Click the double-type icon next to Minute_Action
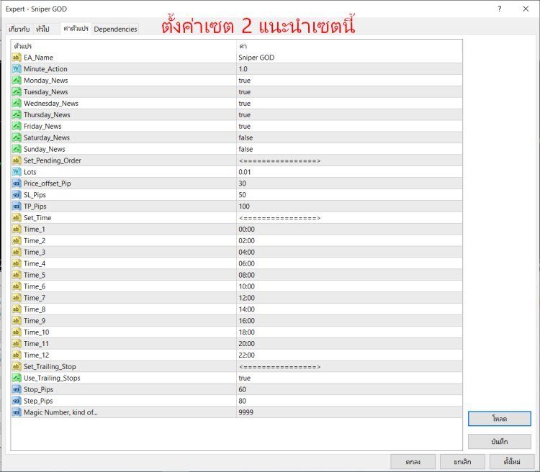Screen dimensions: 540x472 [17, 69]
